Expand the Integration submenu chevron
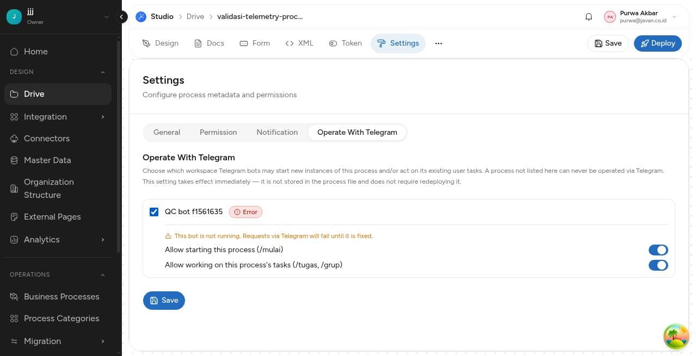 pos(103,117)
